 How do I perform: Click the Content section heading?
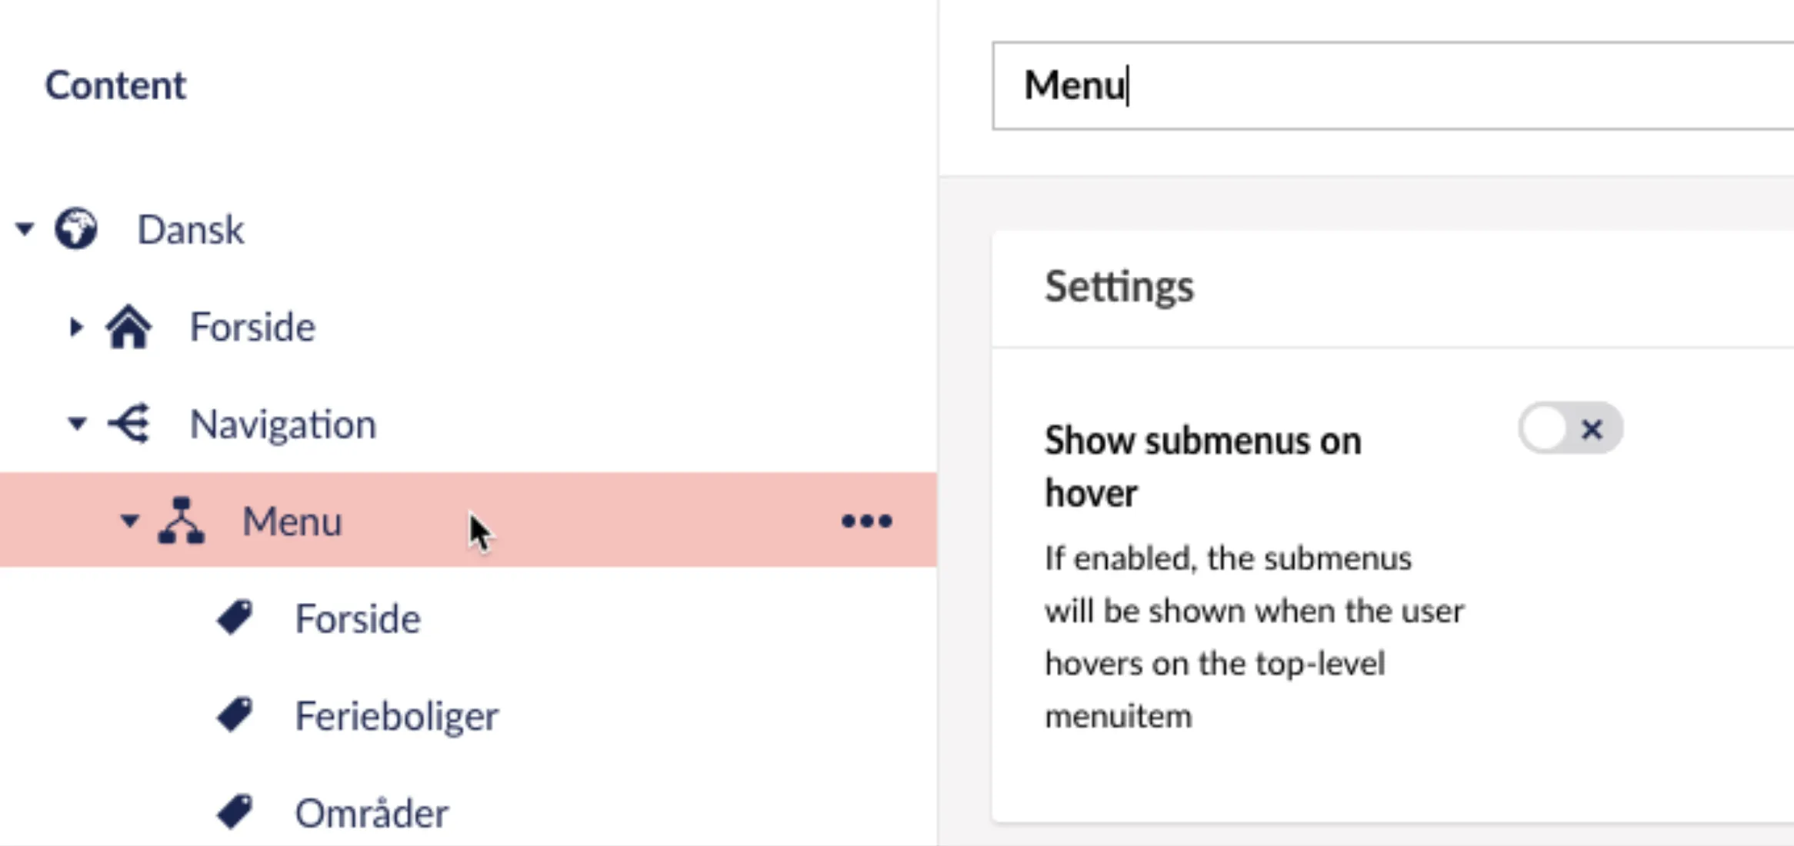pyautogui.click(x=115, y=85)
